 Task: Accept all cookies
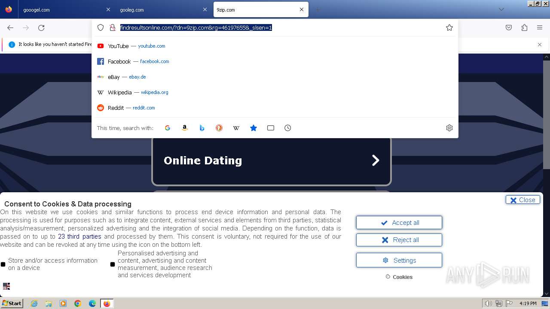[x=399, y=223]
